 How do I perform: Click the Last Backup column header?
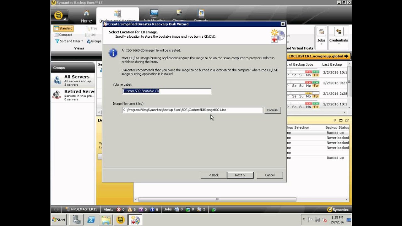(332, 64)
